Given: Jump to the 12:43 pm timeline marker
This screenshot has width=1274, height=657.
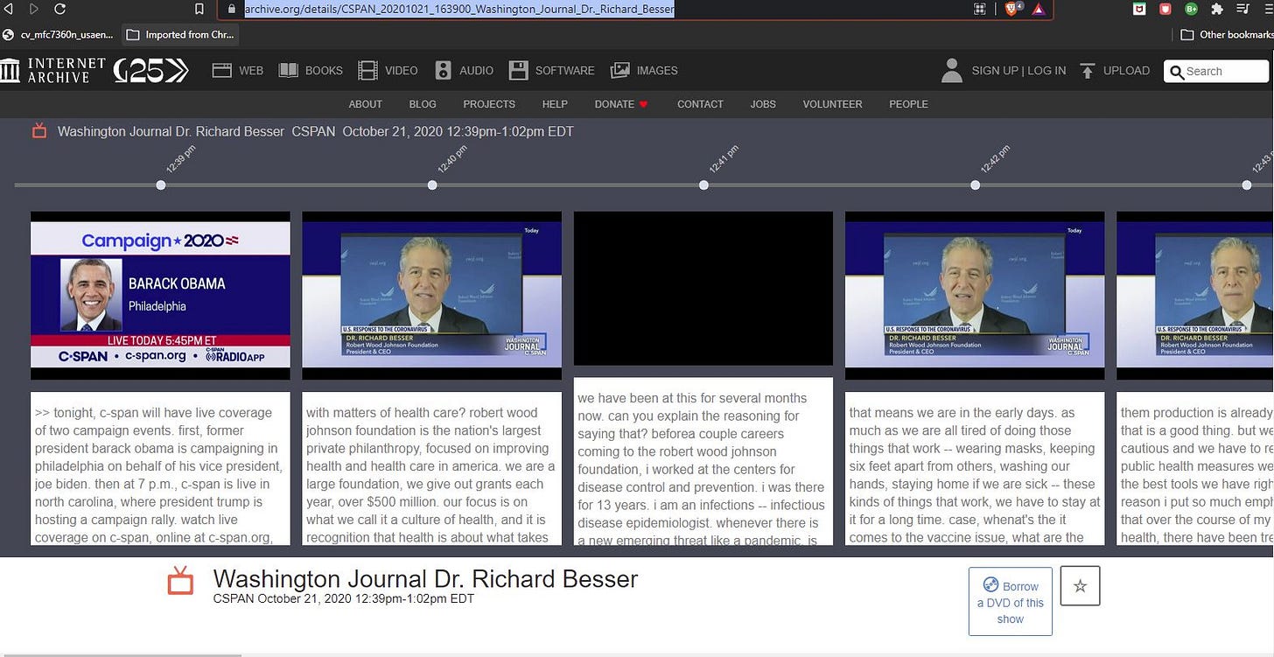Looking at the screenshot, I should 1247,185.
